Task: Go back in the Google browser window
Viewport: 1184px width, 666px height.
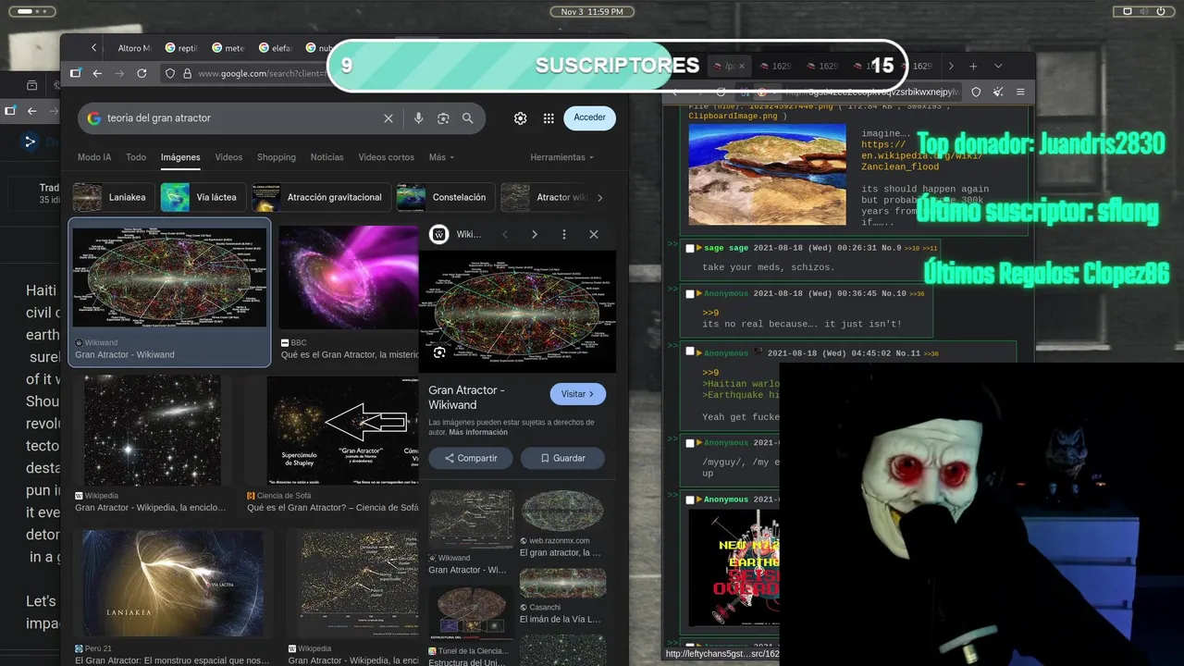Action: (x=97, y=73)
